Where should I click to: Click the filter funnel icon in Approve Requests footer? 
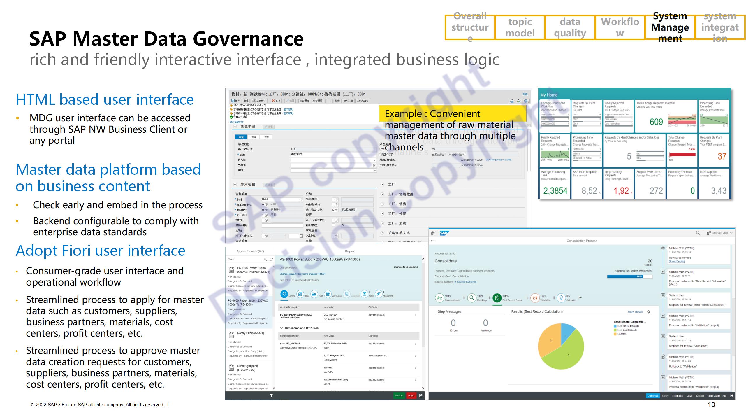(271, 396)
